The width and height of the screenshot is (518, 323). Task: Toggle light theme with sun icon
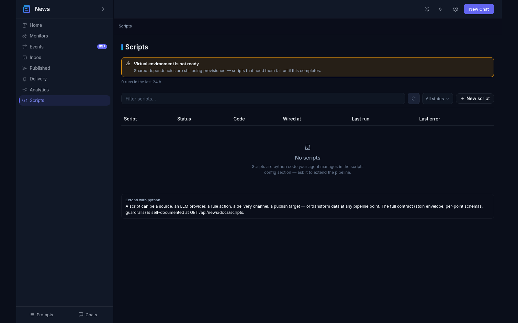(427, 9)
